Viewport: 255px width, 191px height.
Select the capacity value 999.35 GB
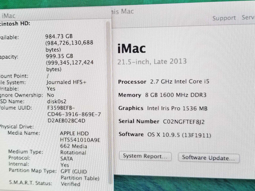60,56
